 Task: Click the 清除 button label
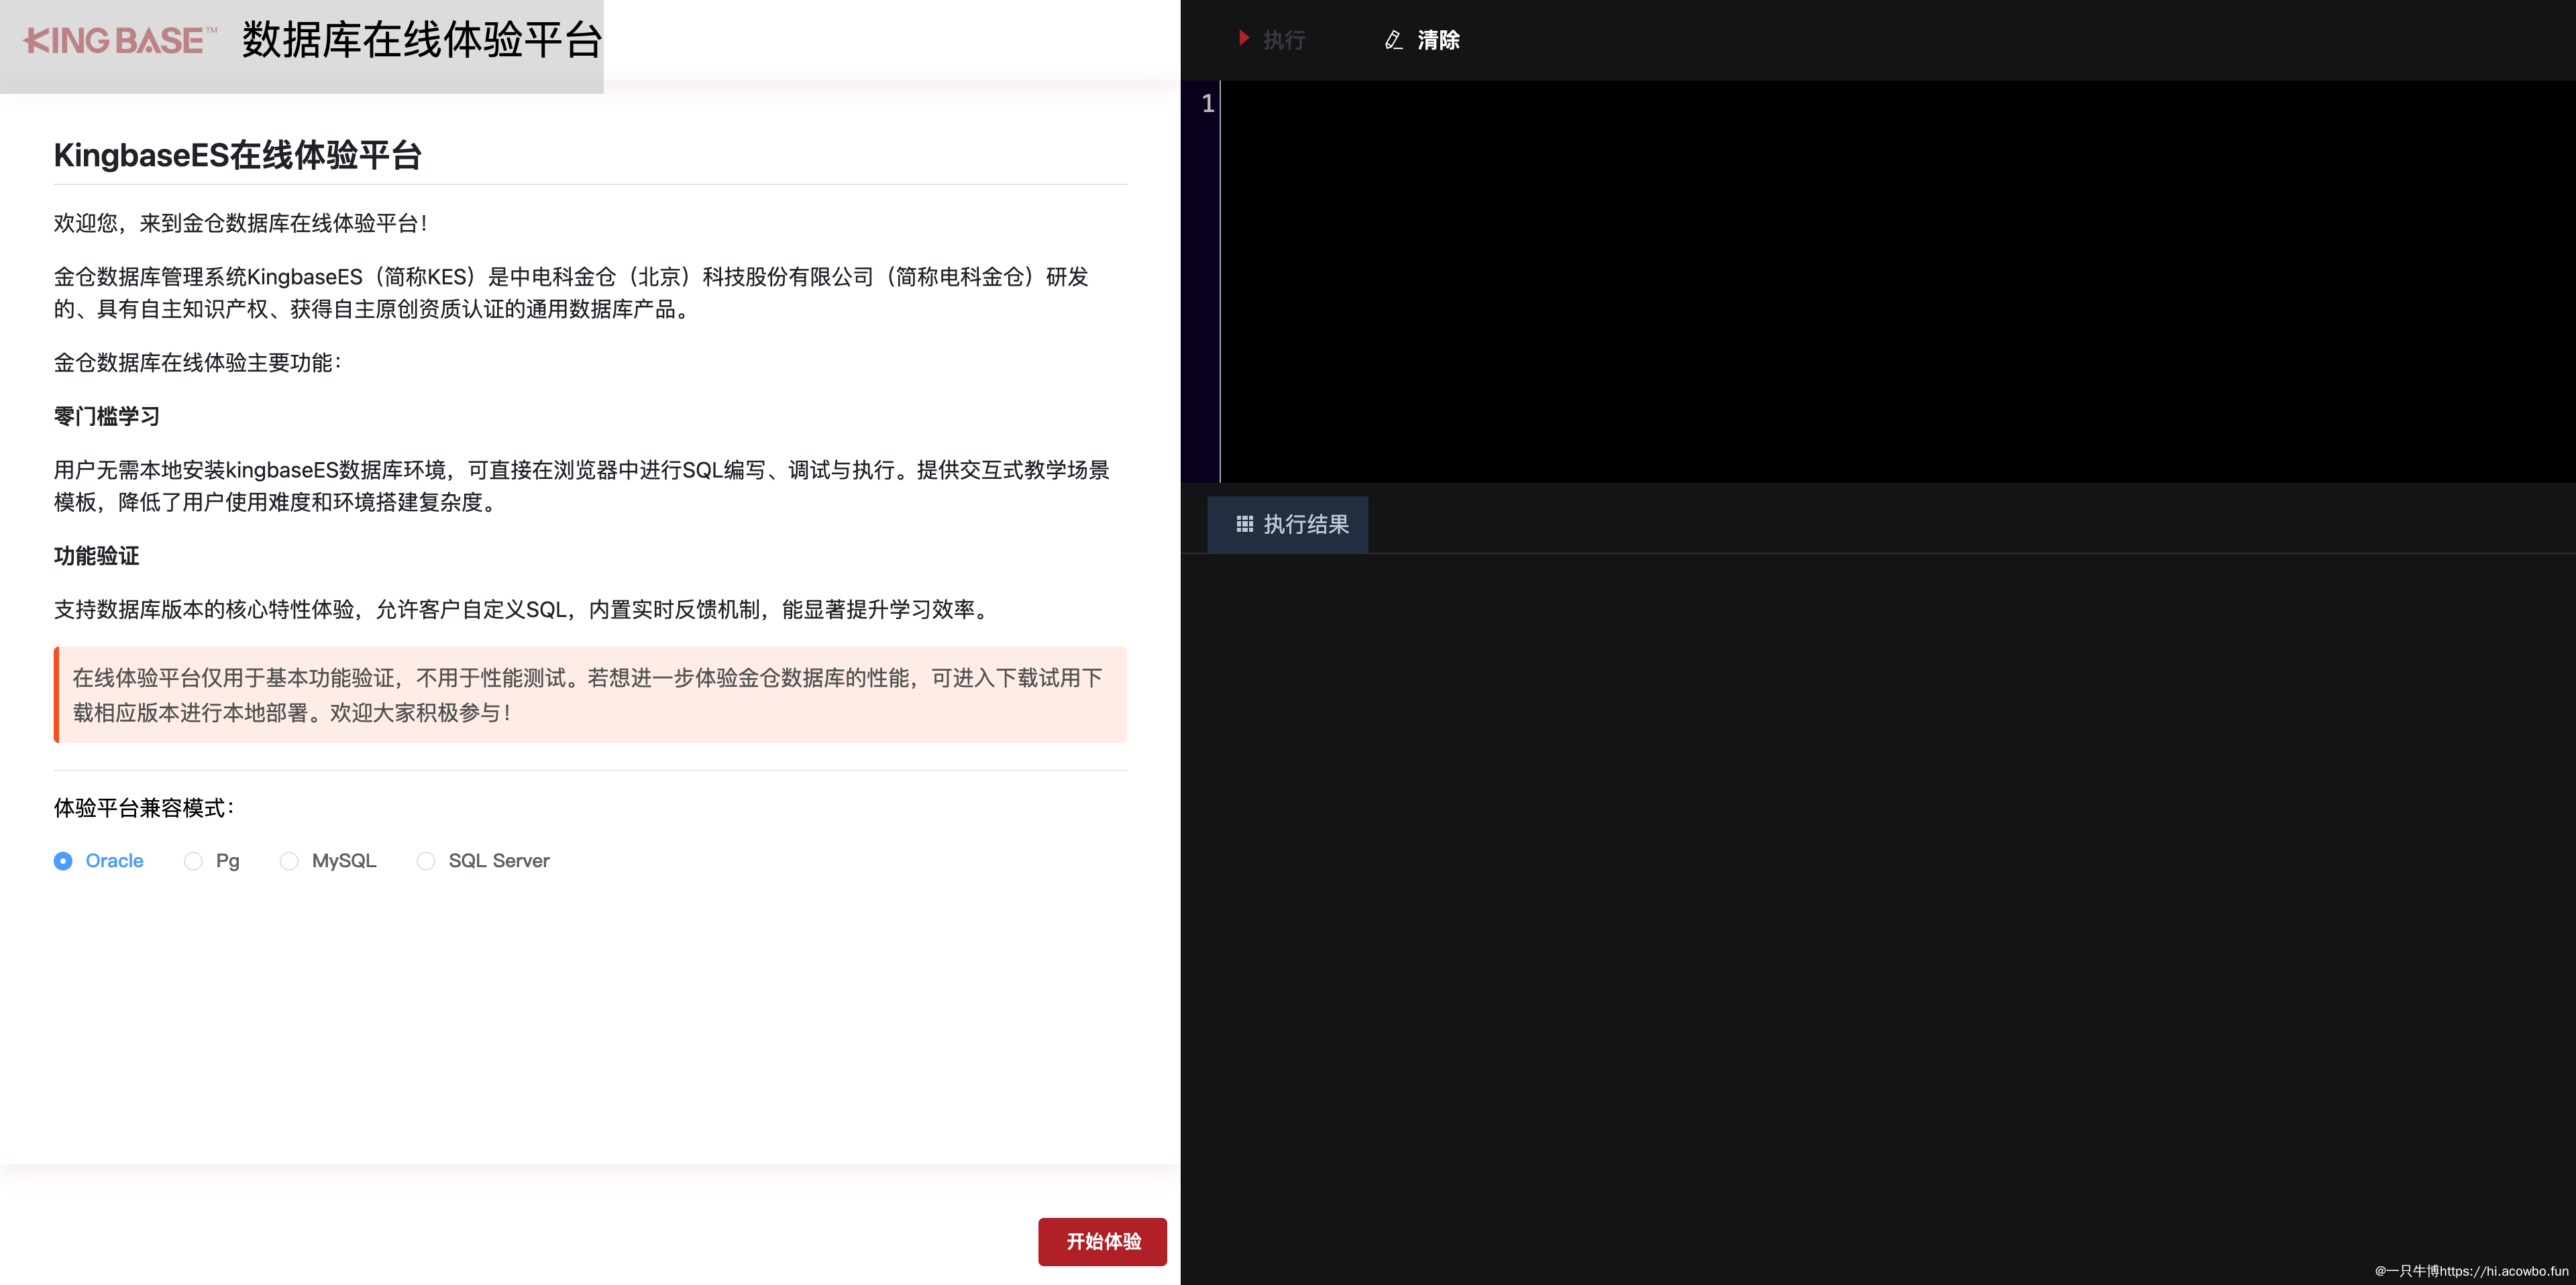1438,40
